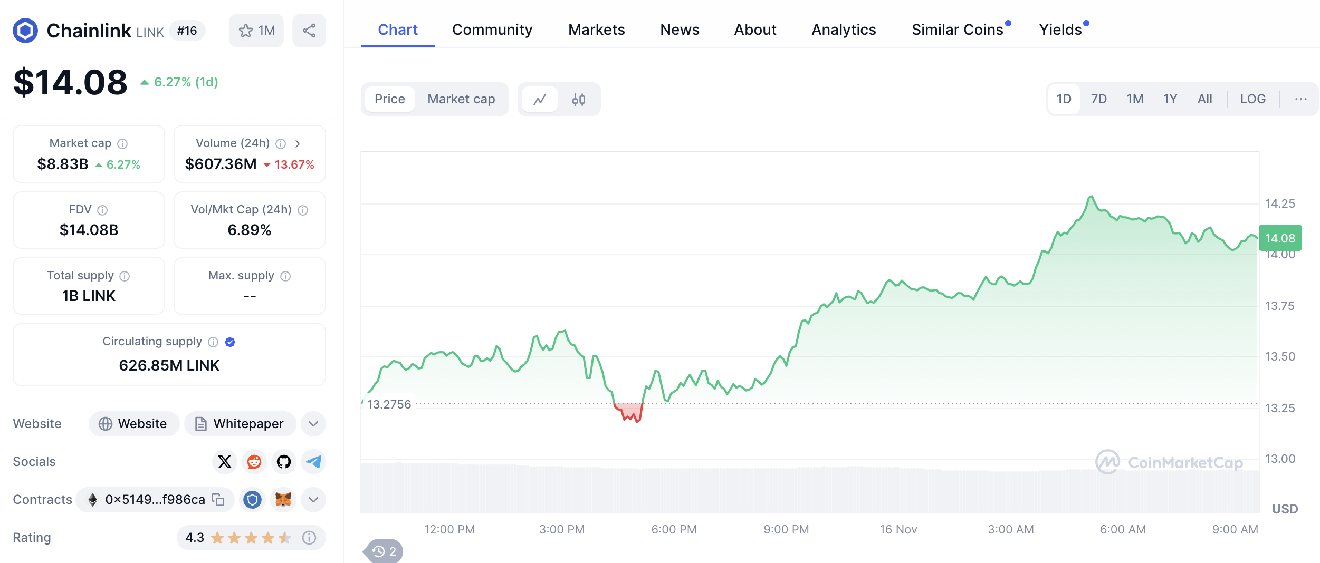1320x563 pixels.
Task: Click the 4.3 star rating
Action: coord(238,538)
